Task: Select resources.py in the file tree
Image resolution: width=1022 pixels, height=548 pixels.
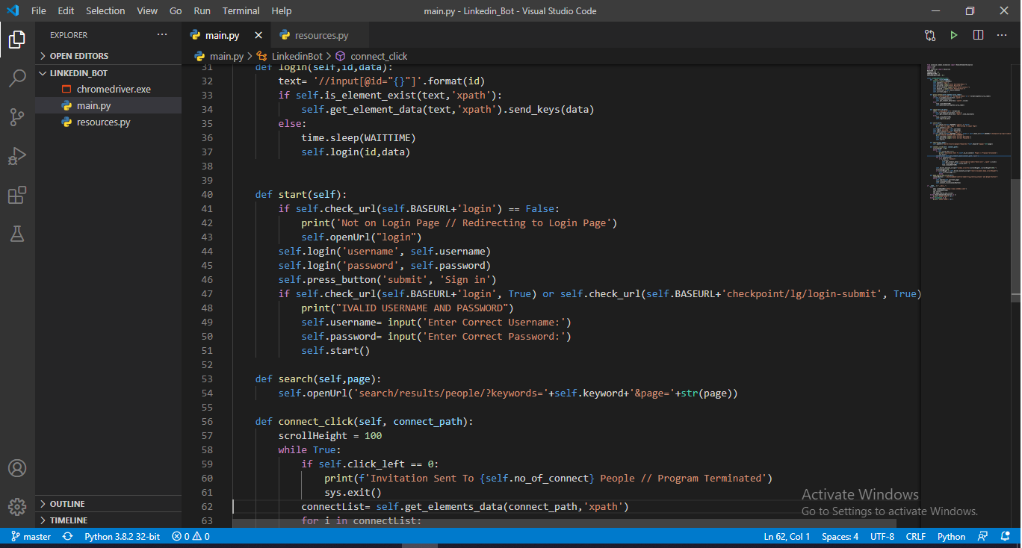Action: pos(108,122)
